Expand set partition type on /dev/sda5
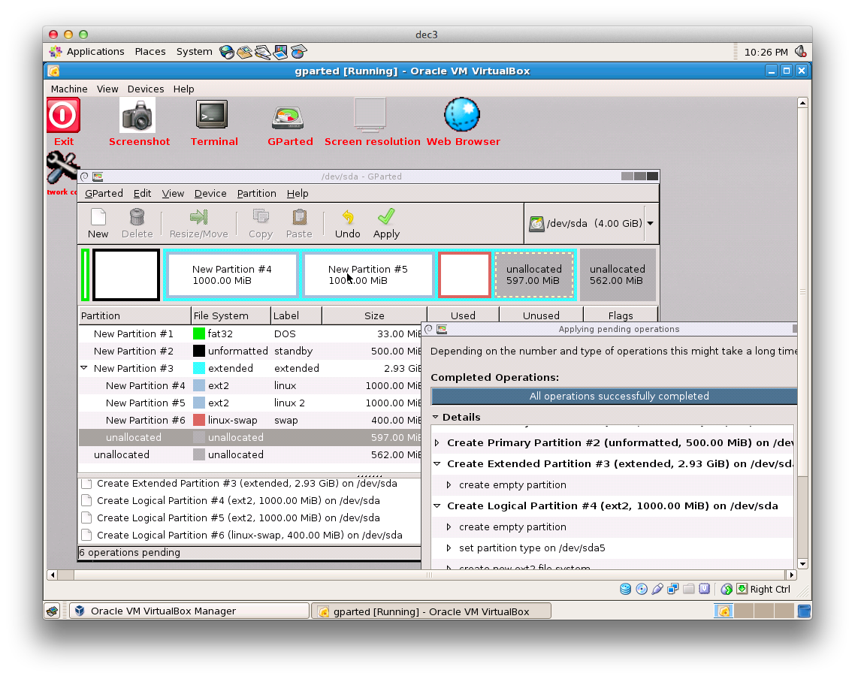Viewport: 855px width, 679px height. coord(449,548)
